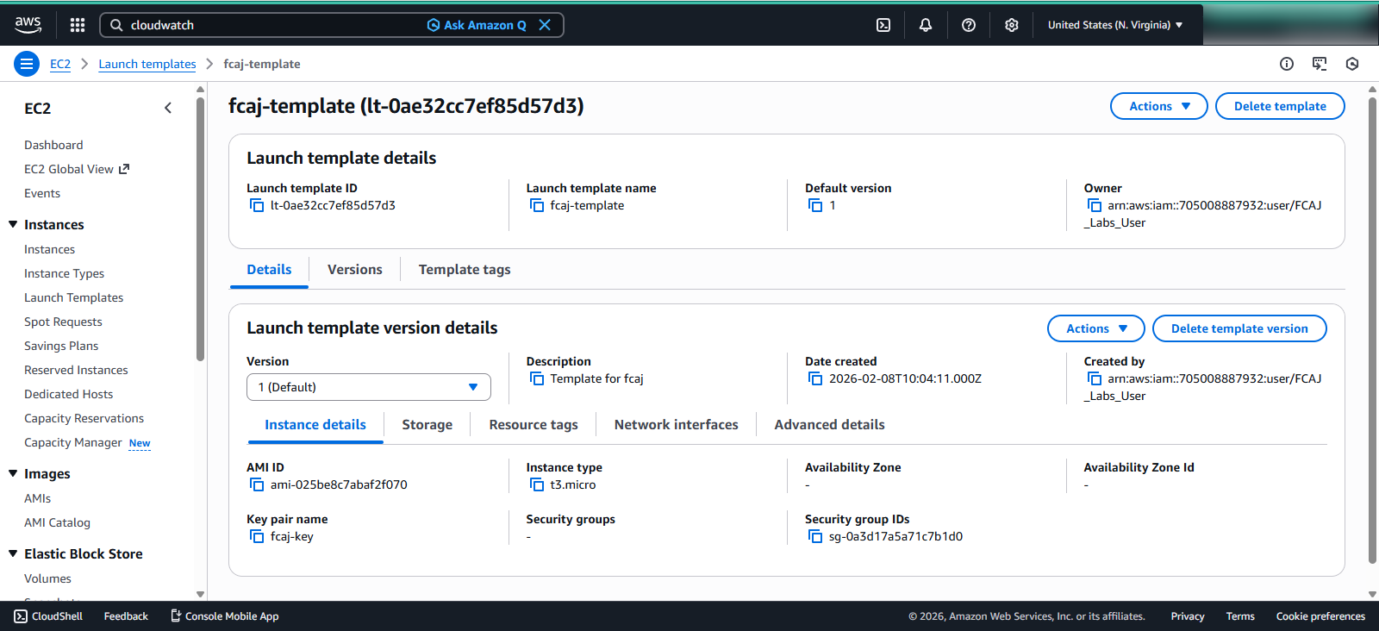
Task: Click the Delete template version button
Action: (x=1239, y=328)
